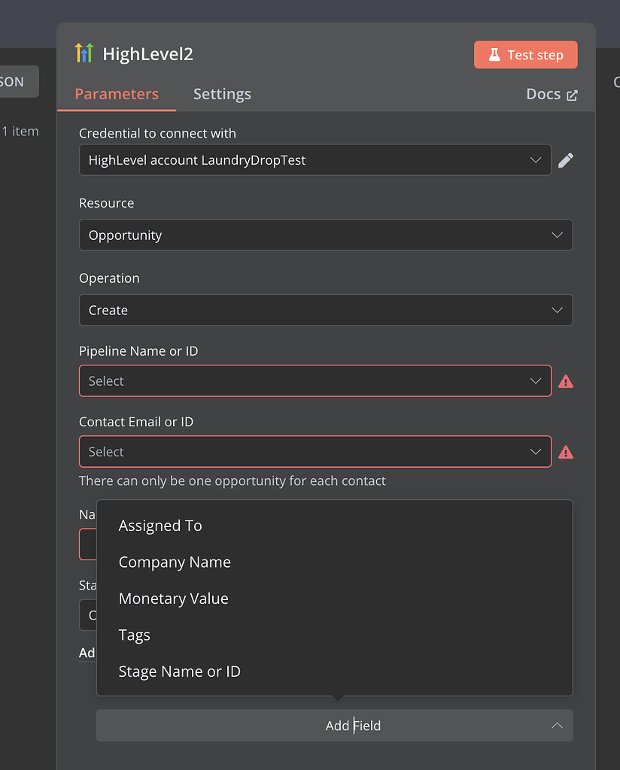
Task: Open the Docs link
Action: [545, 93]
